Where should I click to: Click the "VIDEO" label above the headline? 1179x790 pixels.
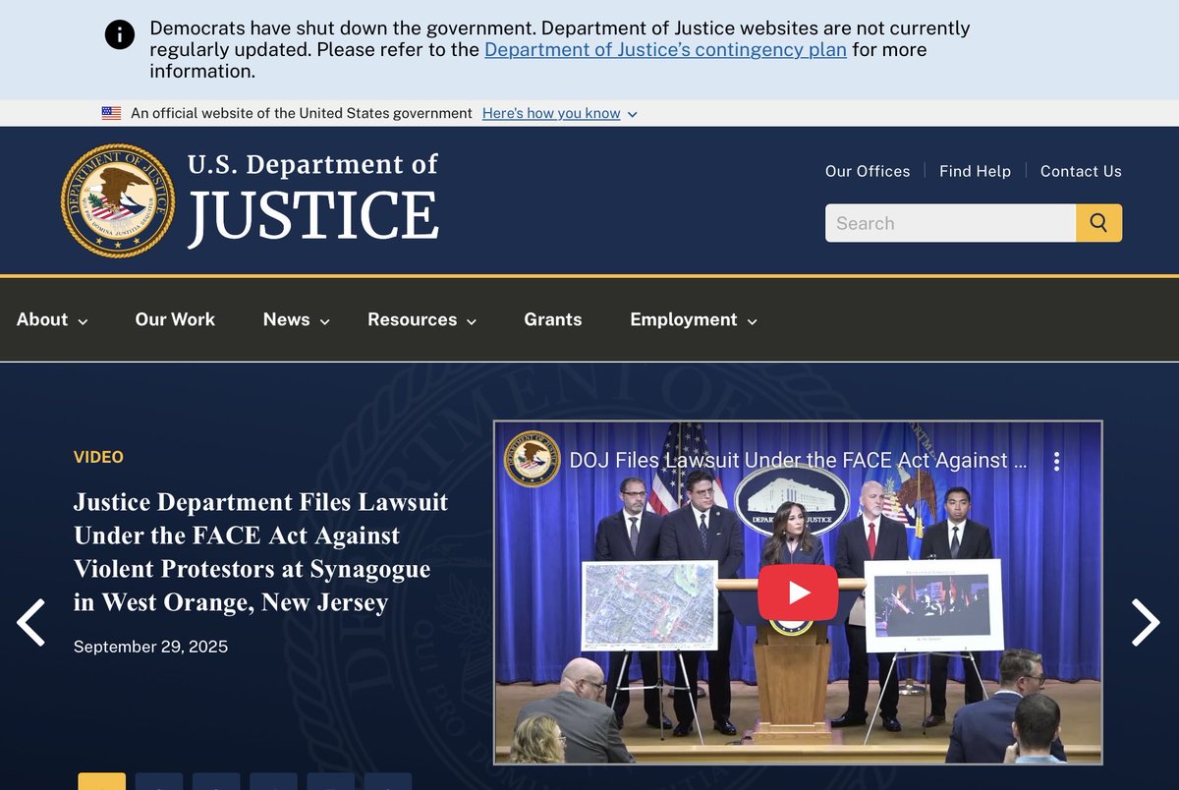click(98, 457)
